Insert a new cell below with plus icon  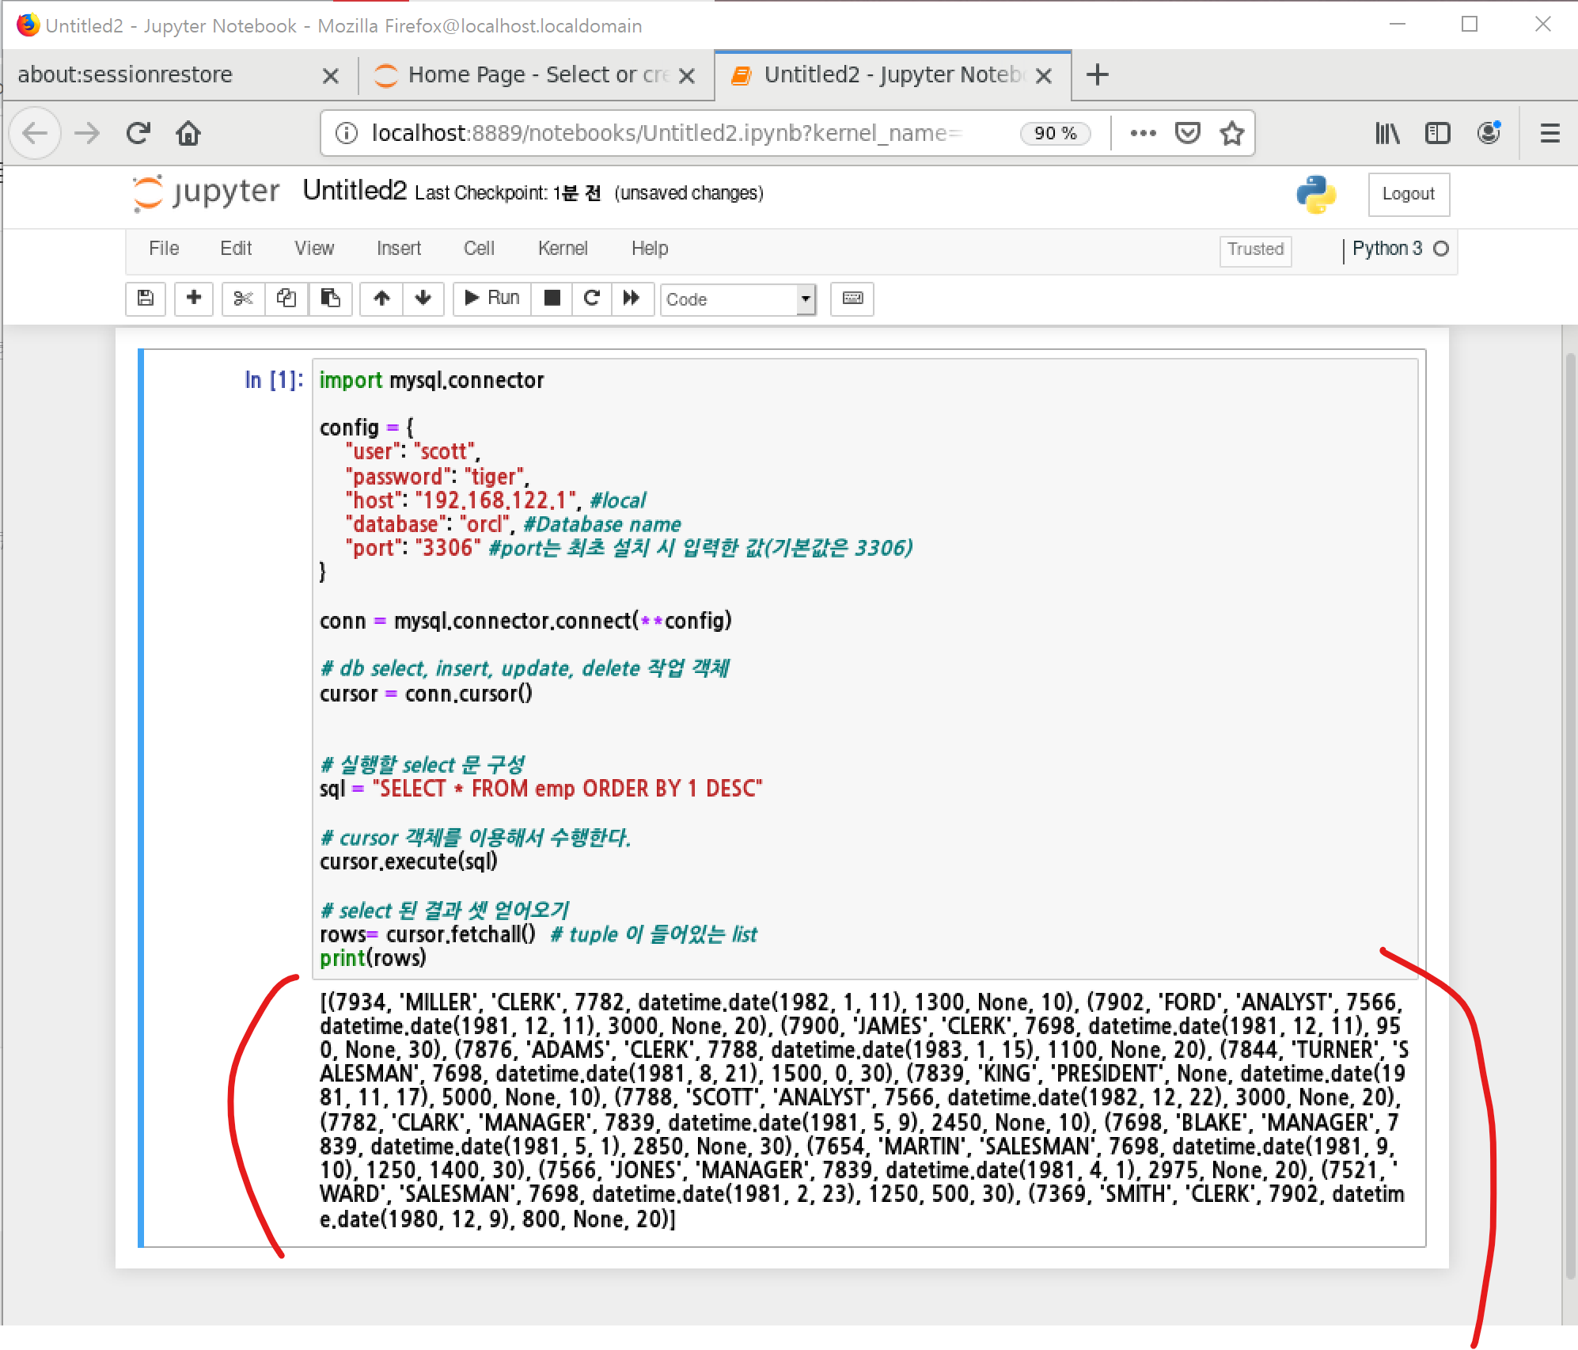(x=194, y=299)
